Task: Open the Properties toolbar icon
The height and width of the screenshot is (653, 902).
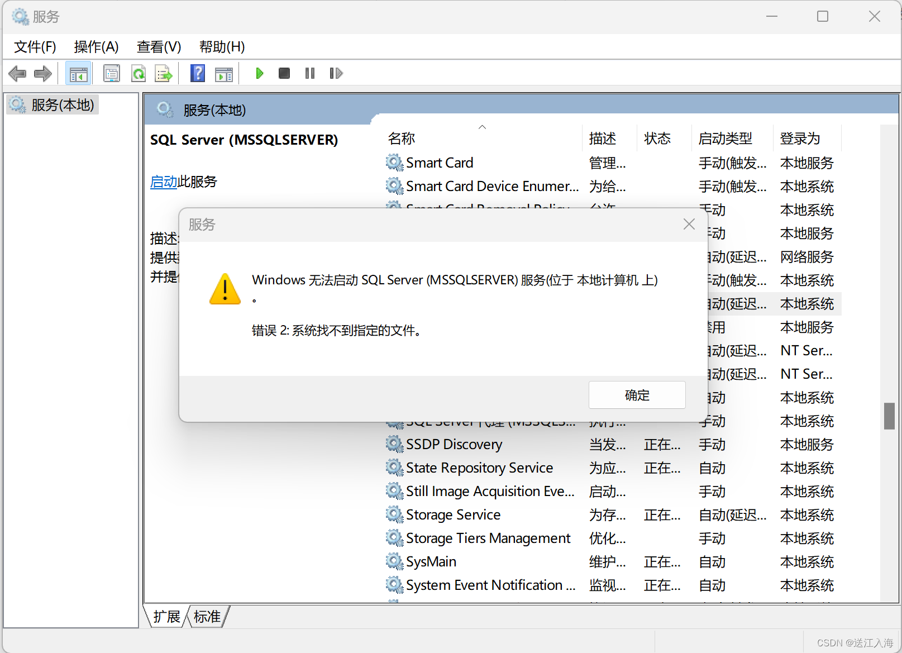Action: point(112,73)
